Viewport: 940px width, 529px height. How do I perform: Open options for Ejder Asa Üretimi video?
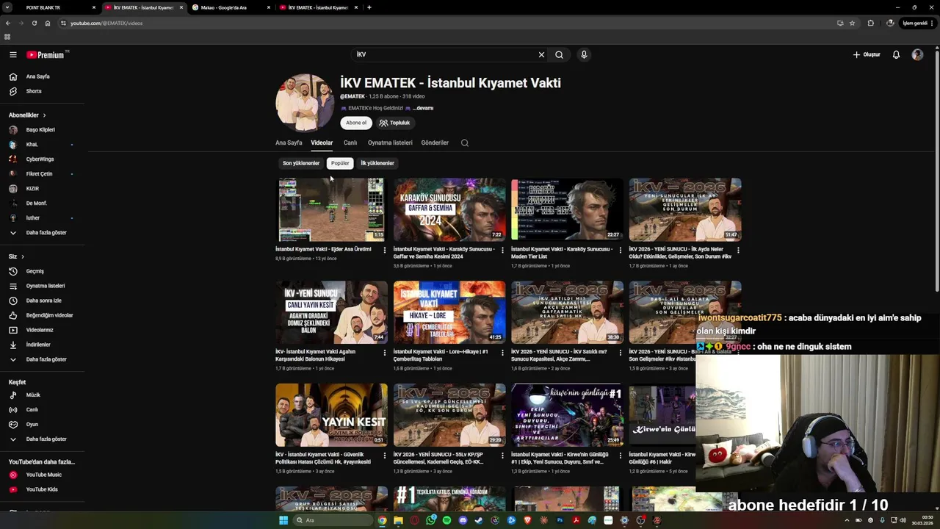pos(385,250)
